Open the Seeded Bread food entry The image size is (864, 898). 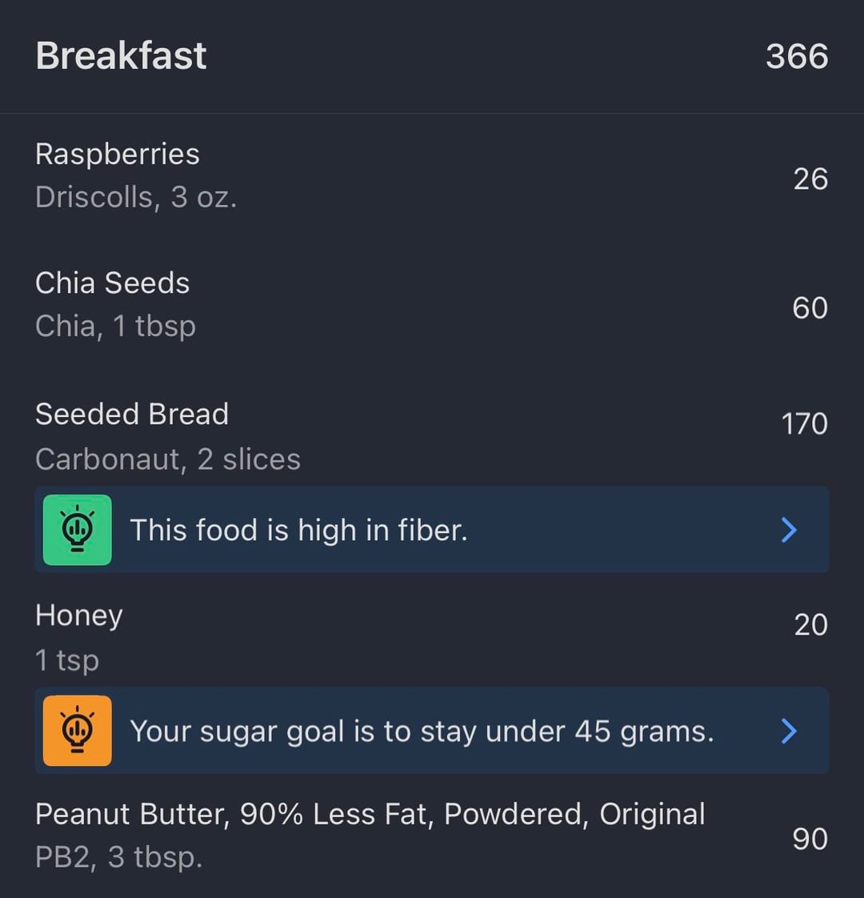[132, 414]
